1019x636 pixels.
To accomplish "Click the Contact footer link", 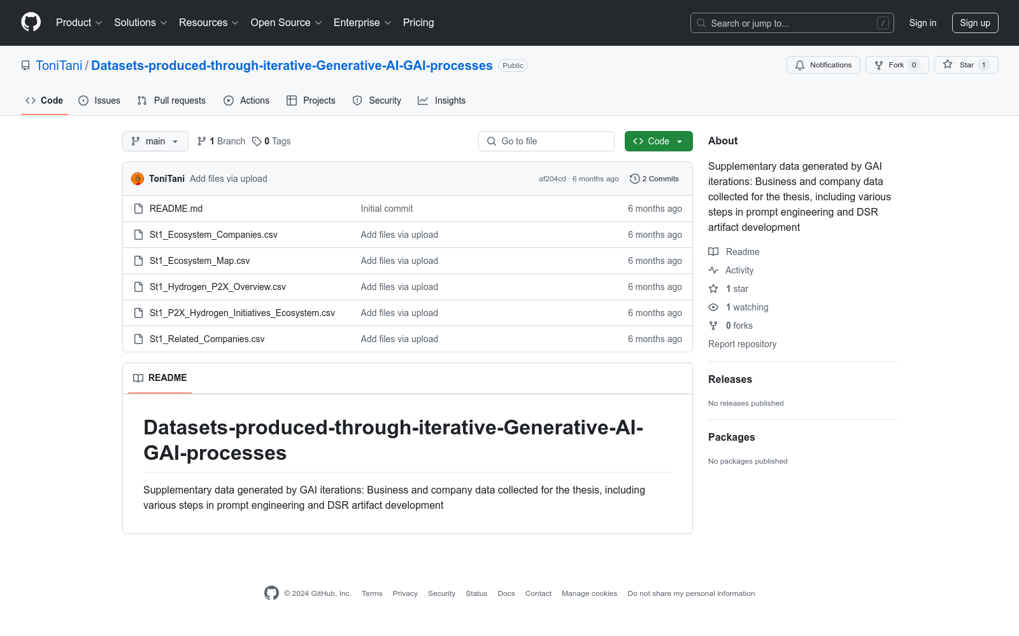I will [x=538, y=593].
